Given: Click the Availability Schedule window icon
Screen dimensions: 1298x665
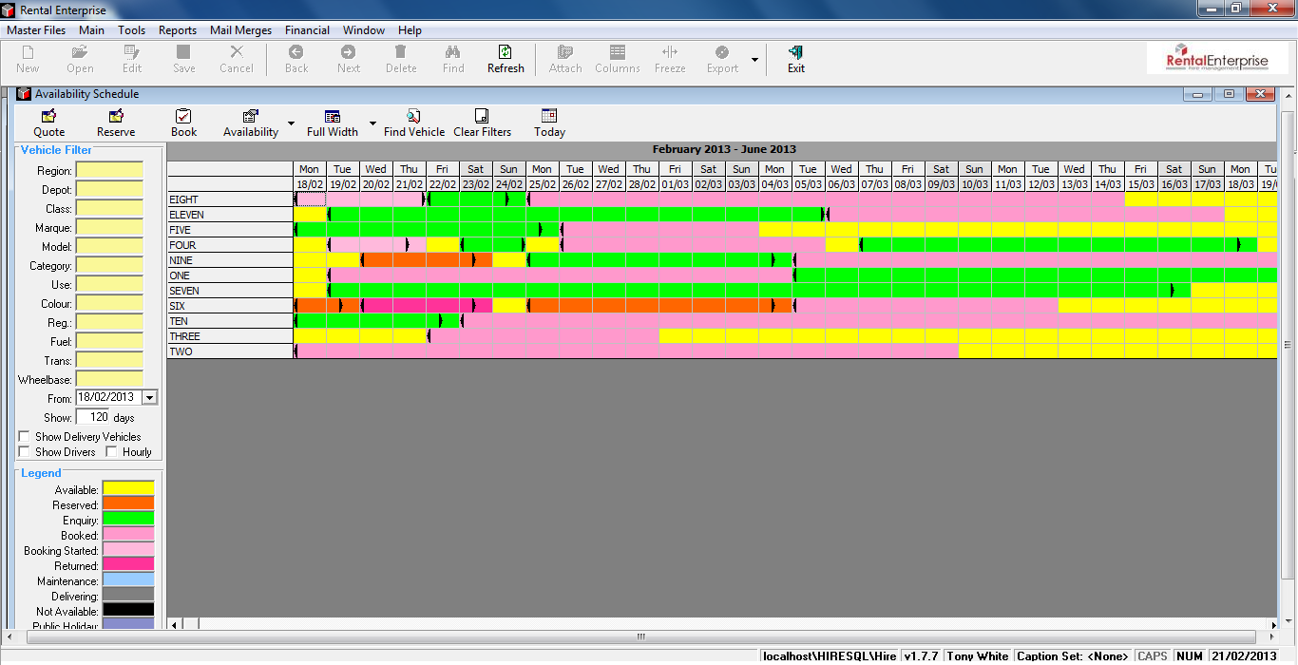Looking at the screenshot, I should coord(24,94).
